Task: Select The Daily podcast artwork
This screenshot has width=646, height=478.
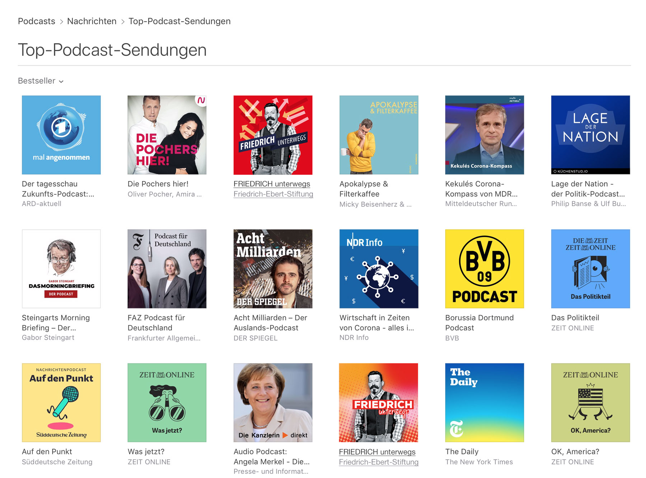Action: pyautogui.click(x=484, y=403)
